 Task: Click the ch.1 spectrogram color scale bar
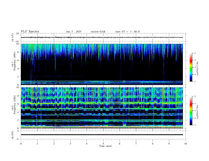[x=191, y=67]
